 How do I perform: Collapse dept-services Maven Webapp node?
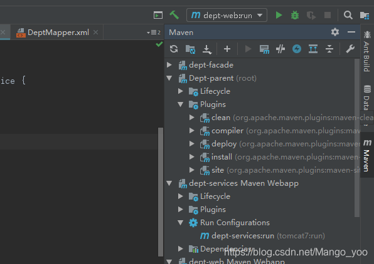pos(169,183)
